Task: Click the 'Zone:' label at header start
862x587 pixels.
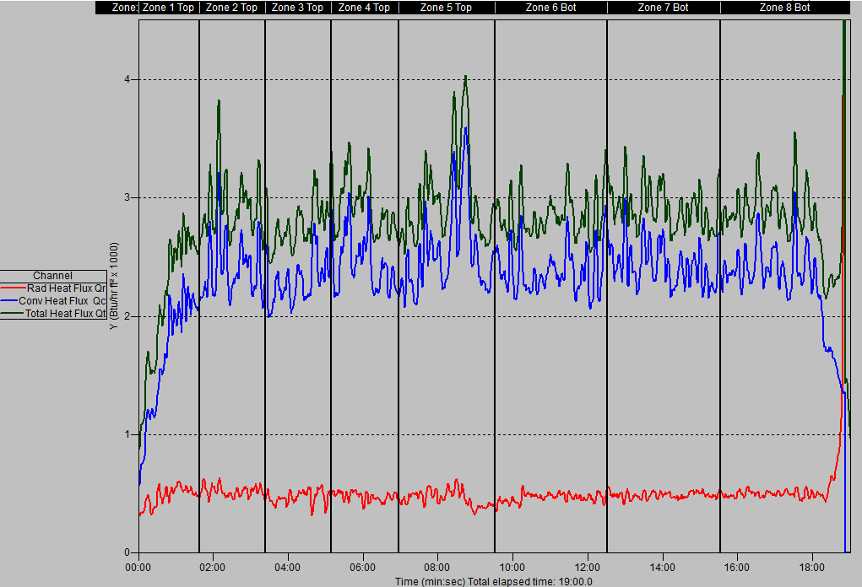Action: 124,8
